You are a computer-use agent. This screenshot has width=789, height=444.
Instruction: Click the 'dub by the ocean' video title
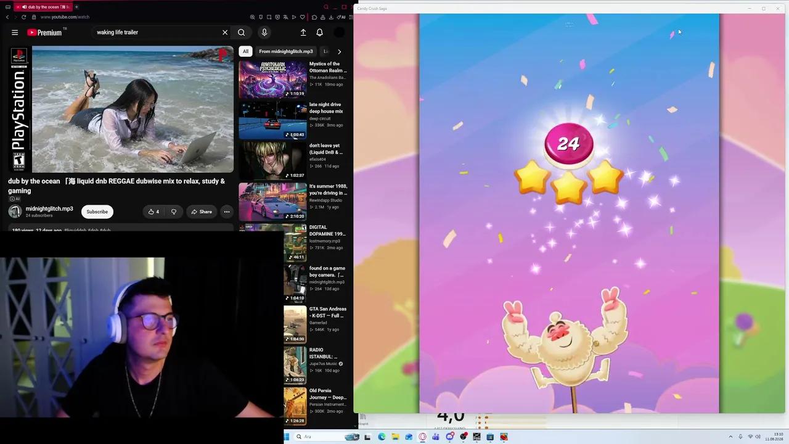tap(117, 186)
